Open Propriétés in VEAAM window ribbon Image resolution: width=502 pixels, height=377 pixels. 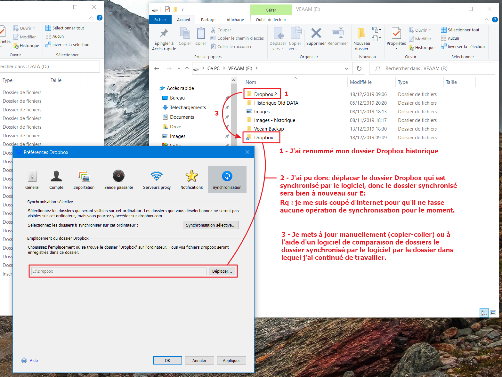[x=396, y=38]
